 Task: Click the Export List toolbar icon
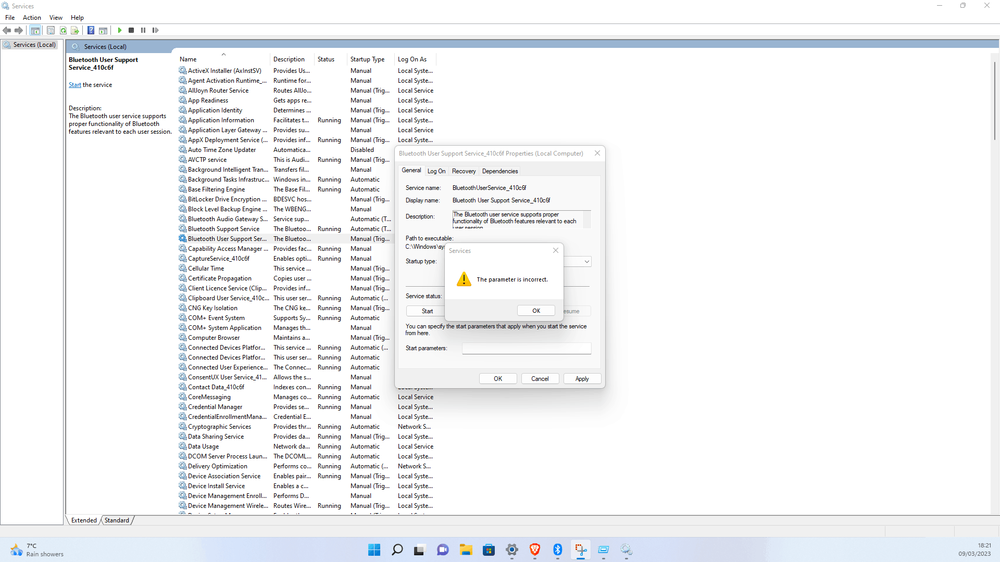[75, 30]
